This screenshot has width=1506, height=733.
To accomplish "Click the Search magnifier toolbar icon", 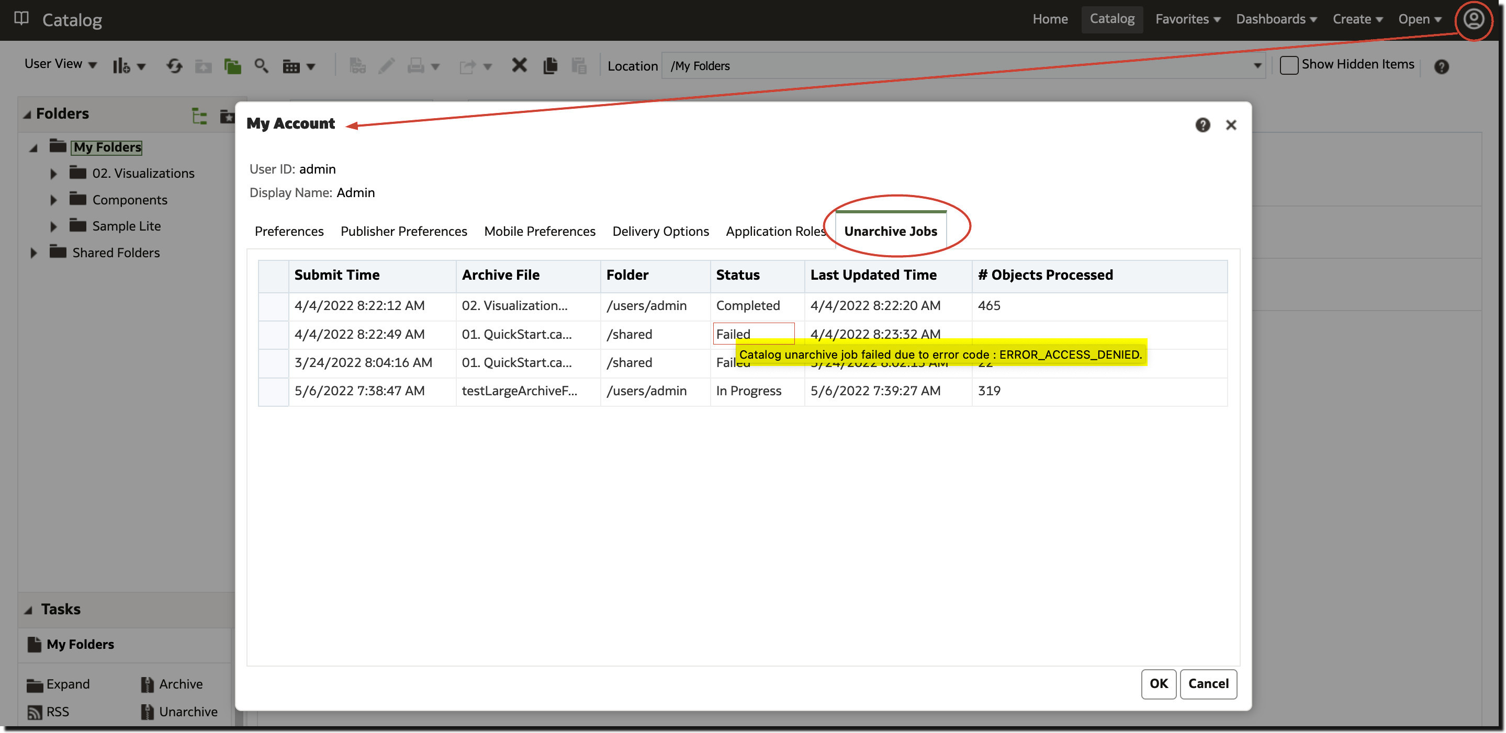I will 261,66.
